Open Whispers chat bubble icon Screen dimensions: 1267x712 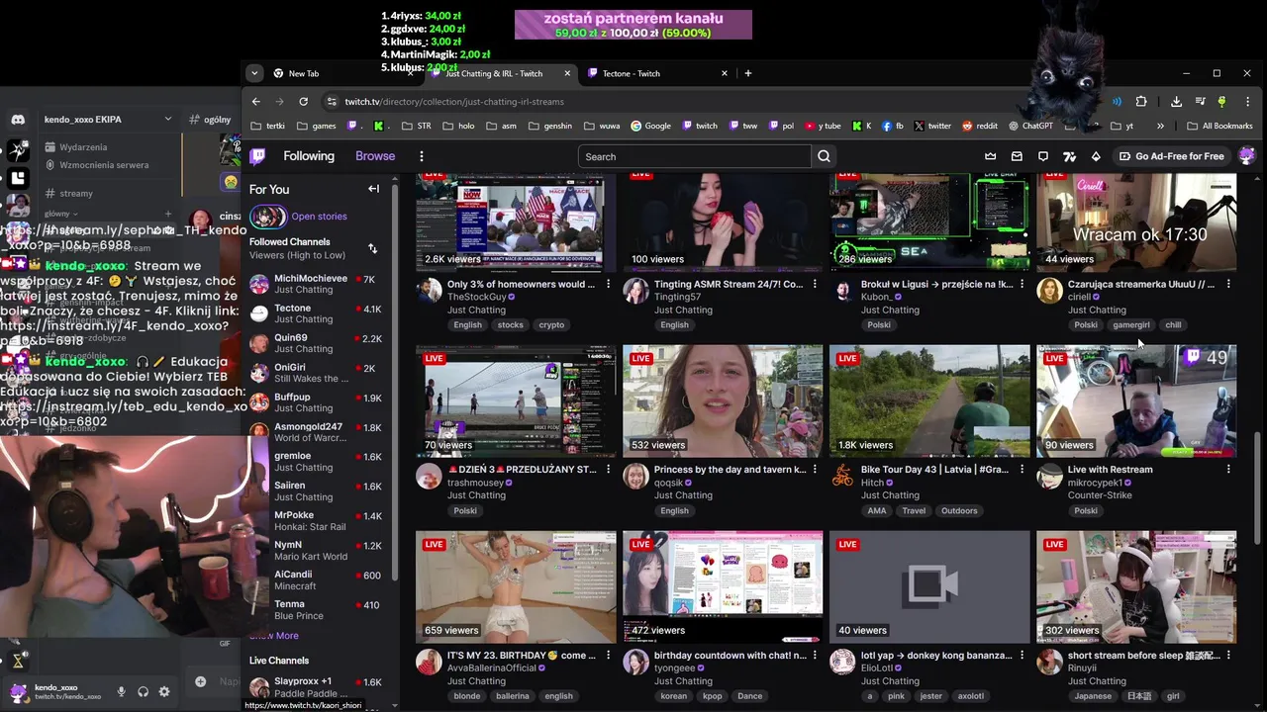(1043, 156)
